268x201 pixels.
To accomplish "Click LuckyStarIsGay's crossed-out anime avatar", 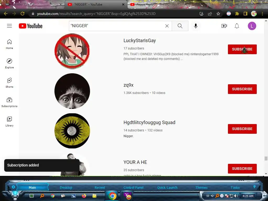I will (72, 51).
